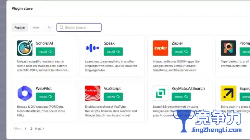Screen dimensions: 250x140
Task: Switch to the Popular tab
Action: tap(20, 27)
